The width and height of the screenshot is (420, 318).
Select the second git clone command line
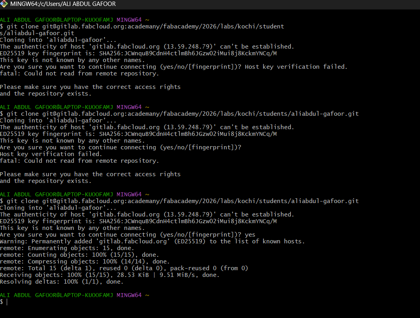(x=179, y=114)
